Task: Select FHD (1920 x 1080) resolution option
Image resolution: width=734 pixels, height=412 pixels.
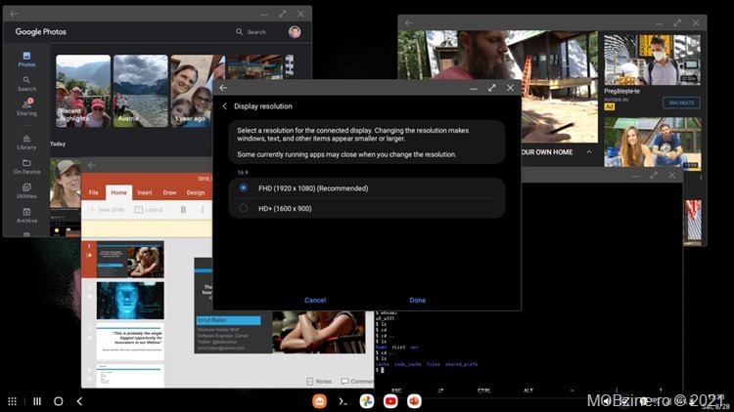Action: 367,188
